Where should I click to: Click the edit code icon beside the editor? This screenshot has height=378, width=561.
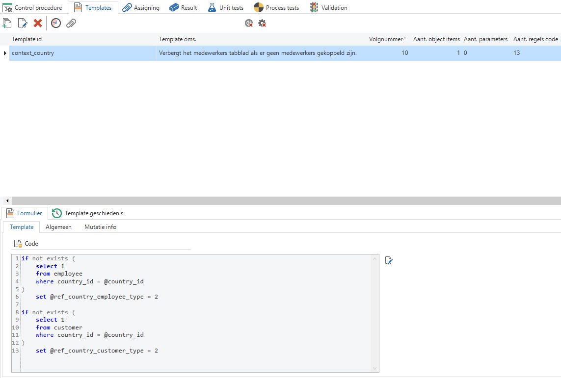pos(389,260)
